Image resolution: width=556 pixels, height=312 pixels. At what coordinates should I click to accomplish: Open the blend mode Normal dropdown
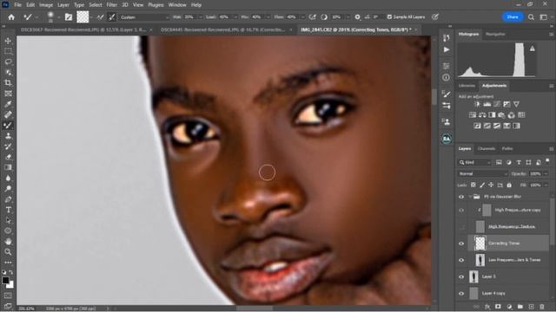483,173
